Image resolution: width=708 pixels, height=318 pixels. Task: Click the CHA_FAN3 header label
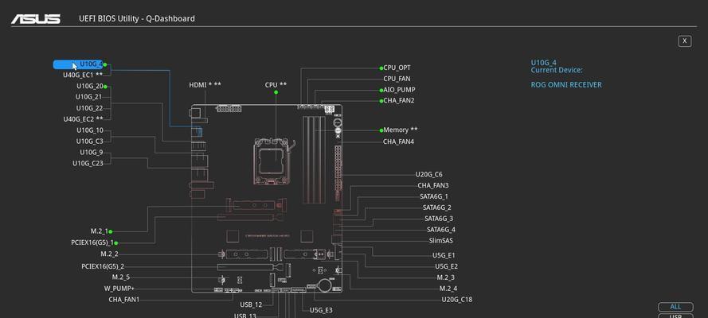(x=433, y=185)
